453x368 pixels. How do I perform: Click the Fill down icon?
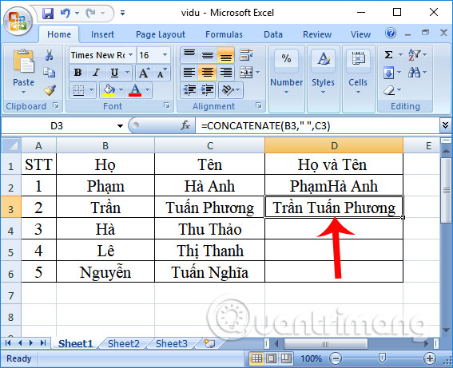[388, 73]
